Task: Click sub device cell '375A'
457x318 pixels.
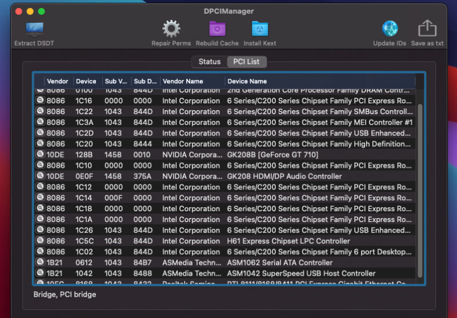Action: pyautogui.click(x=142, y=176)
